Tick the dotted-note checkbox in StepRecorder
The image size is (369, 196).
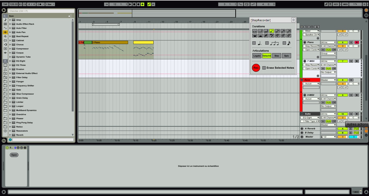click(x=254, y=43)
